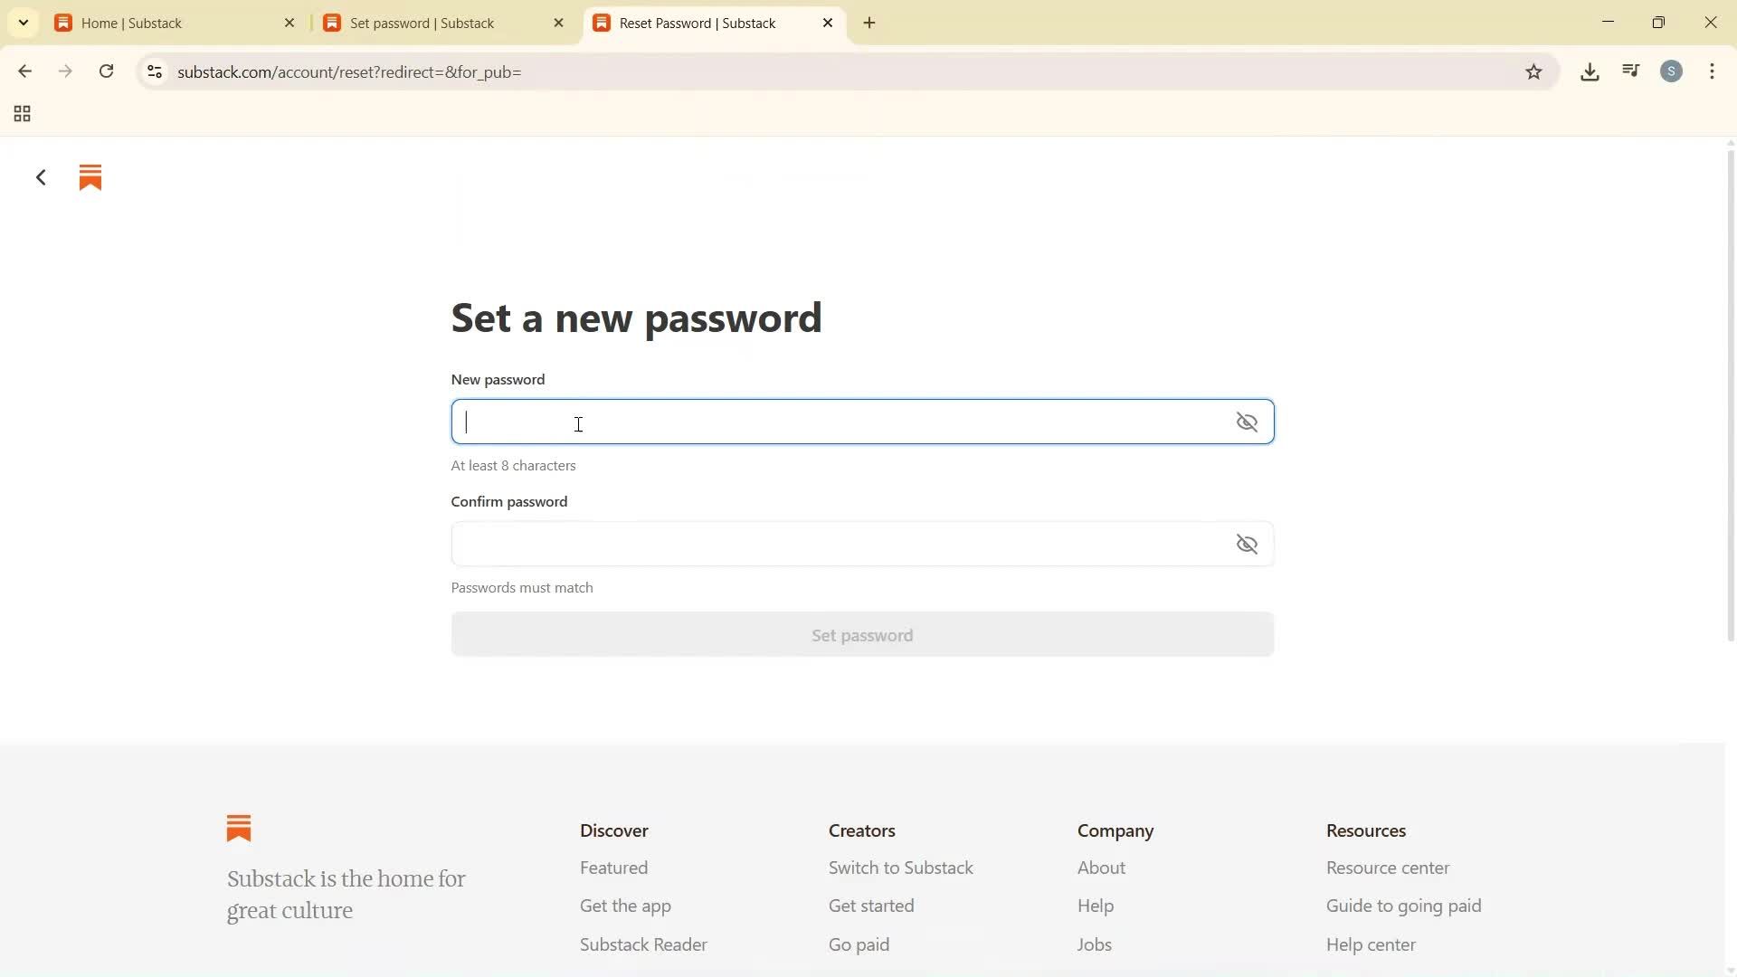
Task: Click the tab groups grid icon below back button
Action: tap(21, 114)
